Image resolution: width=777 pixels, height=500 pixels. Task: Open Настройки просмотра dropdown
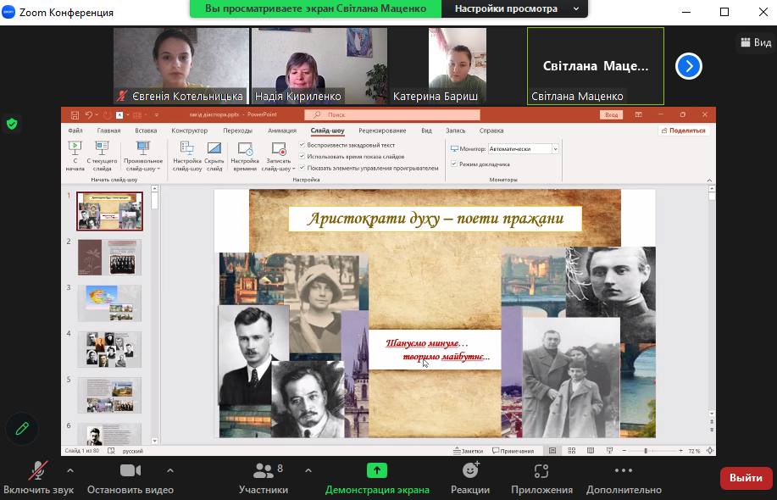pos(516,9)
